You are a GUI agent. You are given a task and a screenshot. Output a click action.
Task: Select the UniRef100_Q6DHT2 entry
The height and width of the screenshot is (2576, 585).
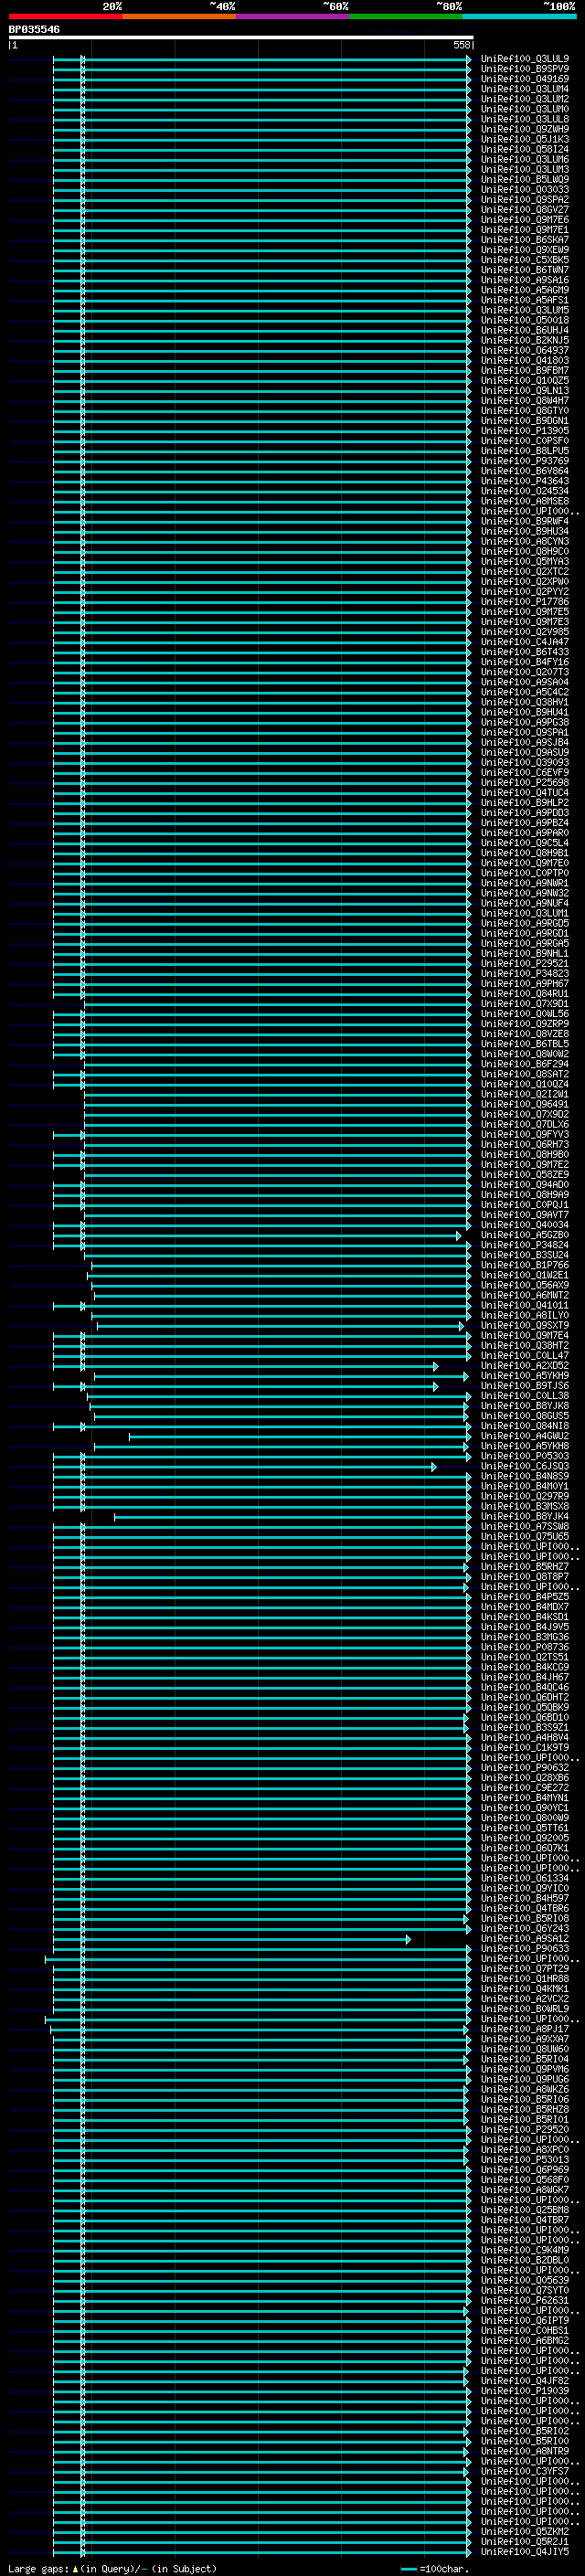[x=525, y=1697]
